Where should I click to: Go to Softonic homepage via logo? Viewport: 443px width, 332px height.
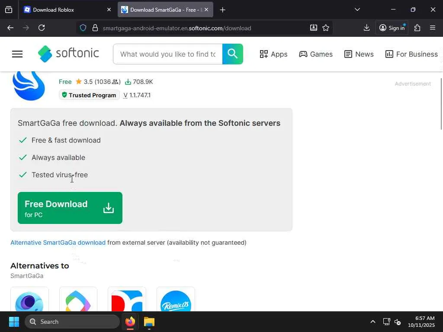[69, 54]
